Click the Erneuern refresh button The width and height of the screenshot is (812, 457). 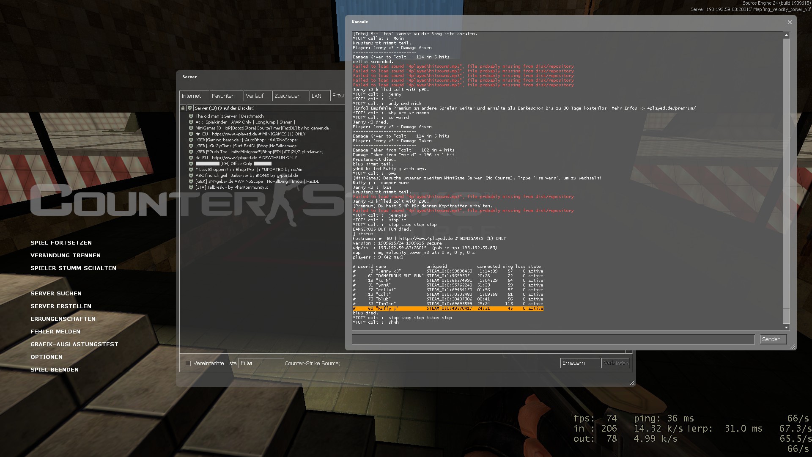pos(580,363)
